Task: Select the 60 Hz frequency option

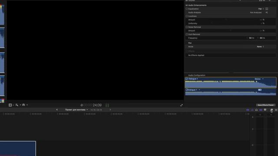Action: click(x=261, y=38)
